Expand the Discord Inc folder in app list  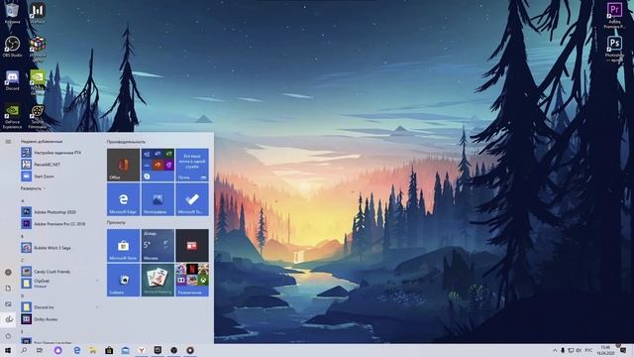pos(97,307)
